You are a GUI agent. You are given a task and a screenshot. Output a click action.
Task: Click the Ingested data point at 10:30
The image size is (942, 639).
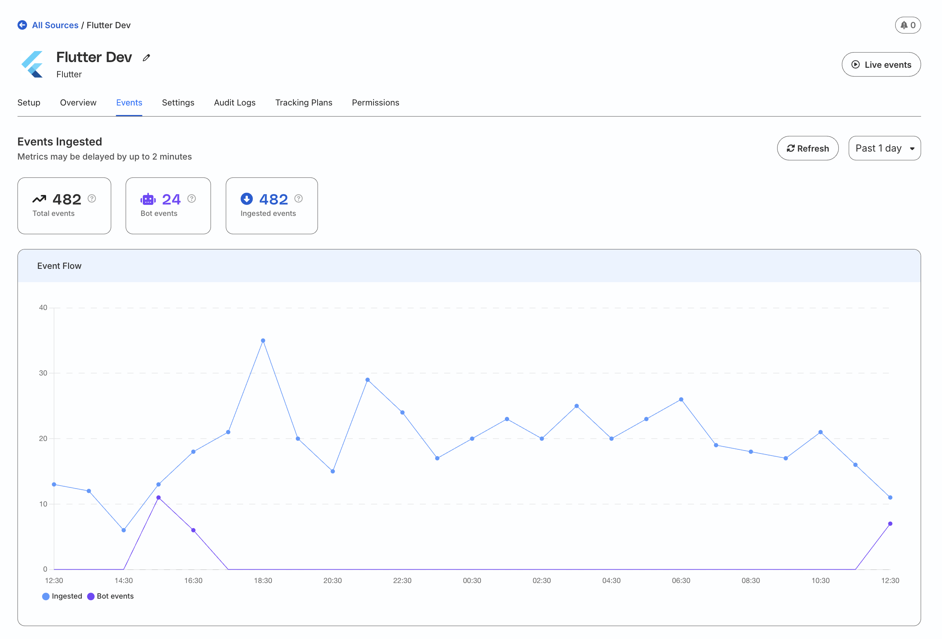[x=821, y=432]
